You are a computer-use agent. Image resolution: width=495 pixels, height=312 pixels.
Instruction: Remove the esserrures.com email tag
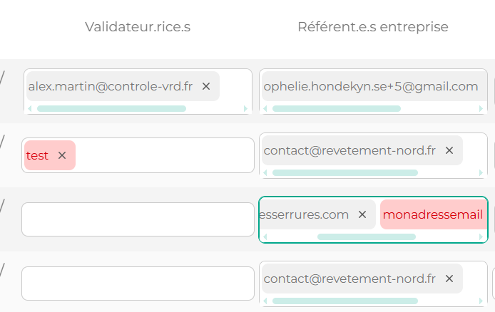[x=362, y=214]
